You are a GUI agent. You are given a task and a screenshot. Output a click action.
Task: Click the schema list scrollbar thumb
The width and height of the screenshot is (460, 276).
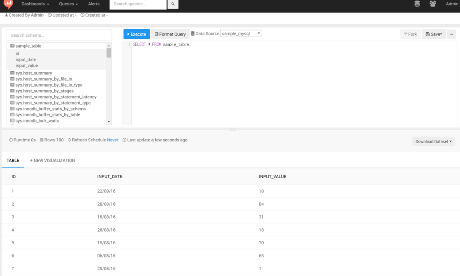[x=109, y=53]
